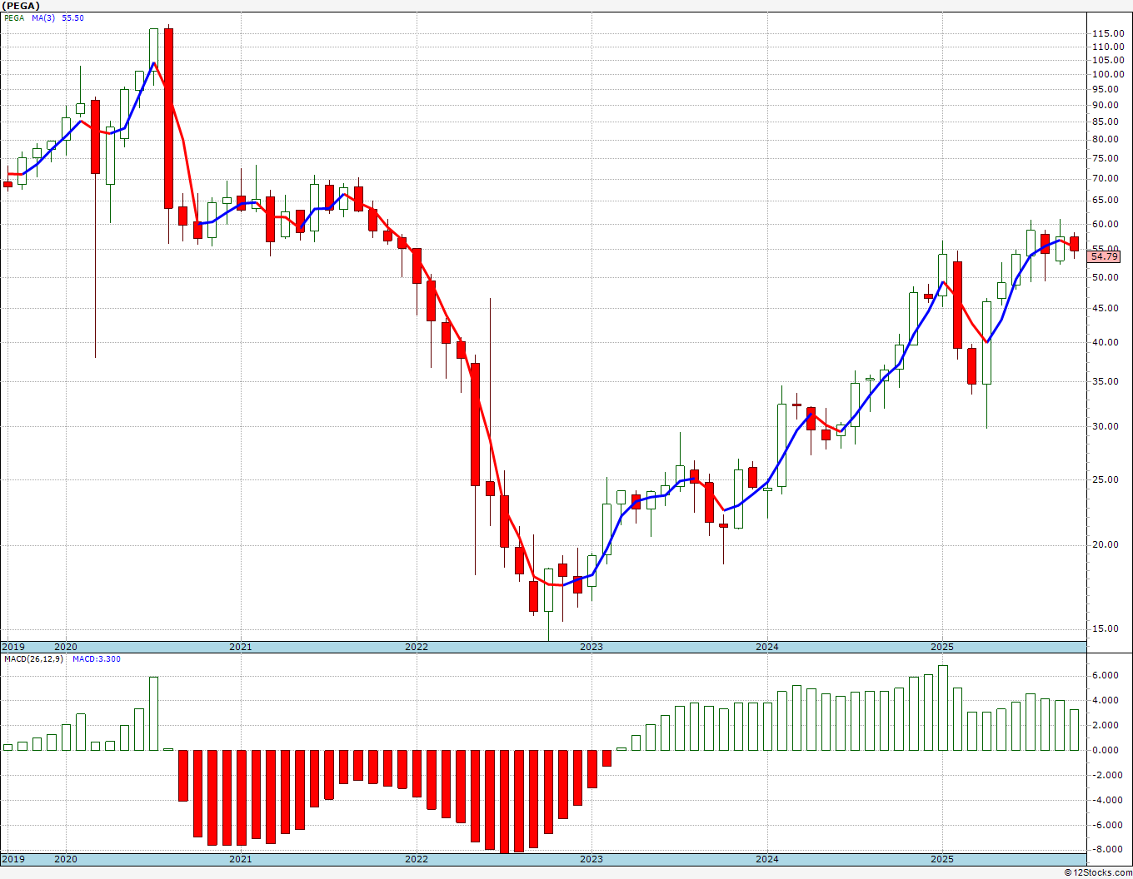
Task: Select the 65.00 price axis label
Action: [1106, 200]
